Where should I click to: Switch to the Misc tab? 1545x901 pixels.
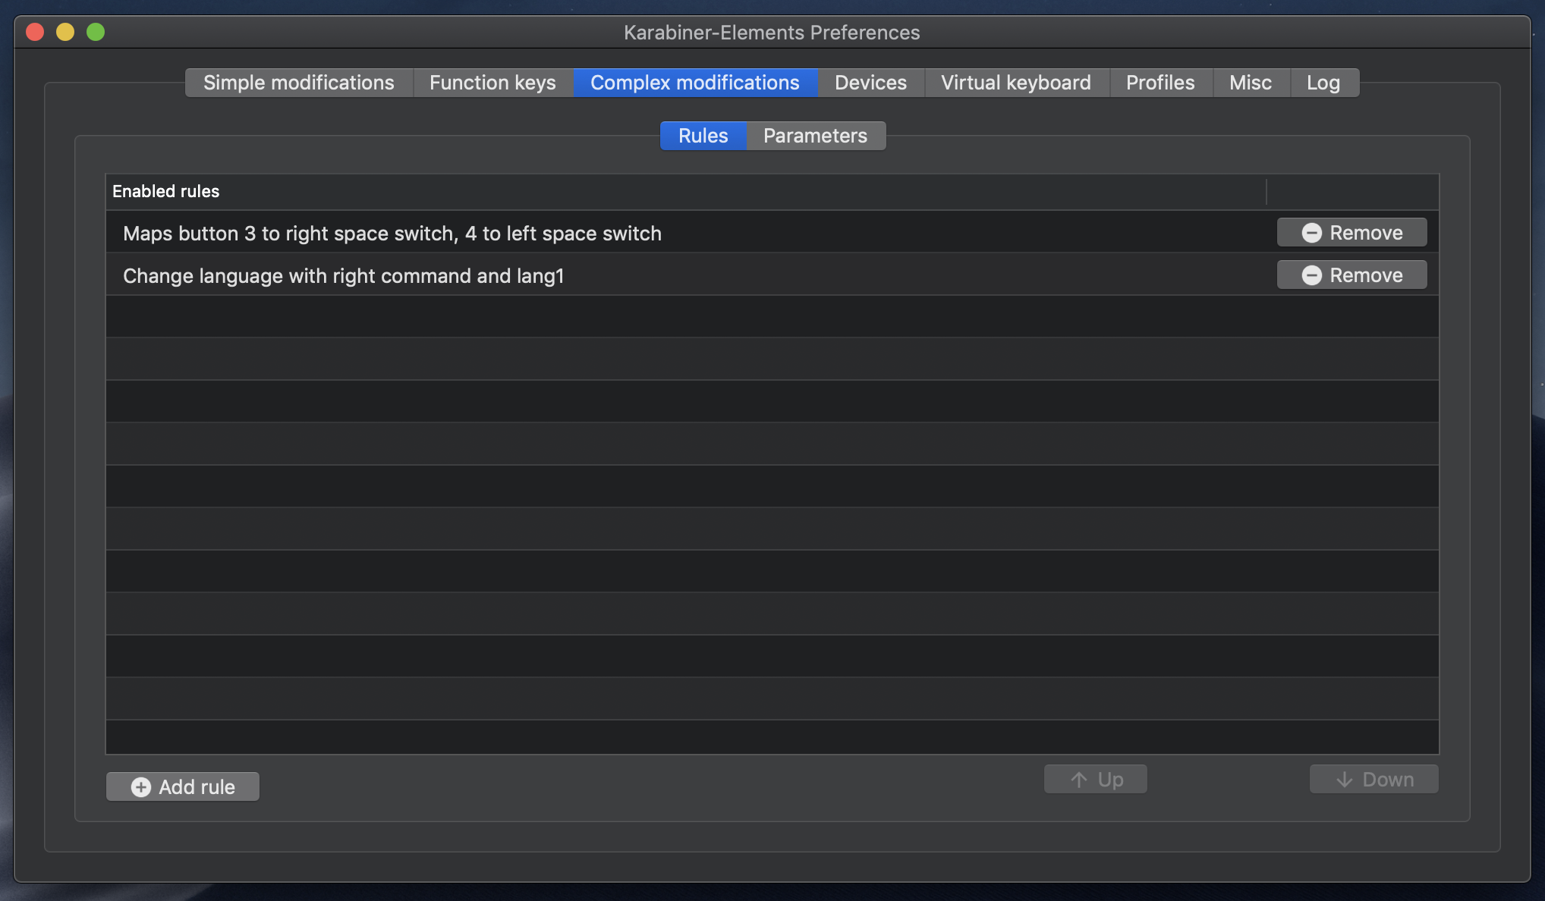point(1251,83)
